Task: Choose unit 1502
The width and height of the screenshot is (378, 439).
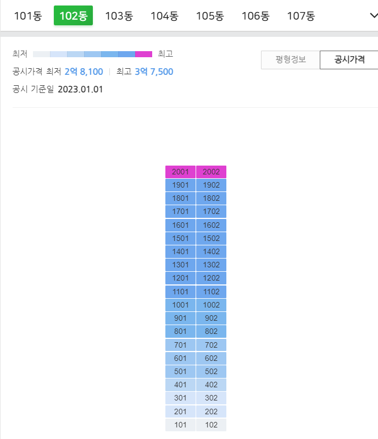Action: point(211,238)
